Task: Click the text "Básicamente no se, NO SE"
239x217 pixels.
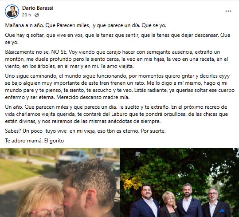Action: 36,52
